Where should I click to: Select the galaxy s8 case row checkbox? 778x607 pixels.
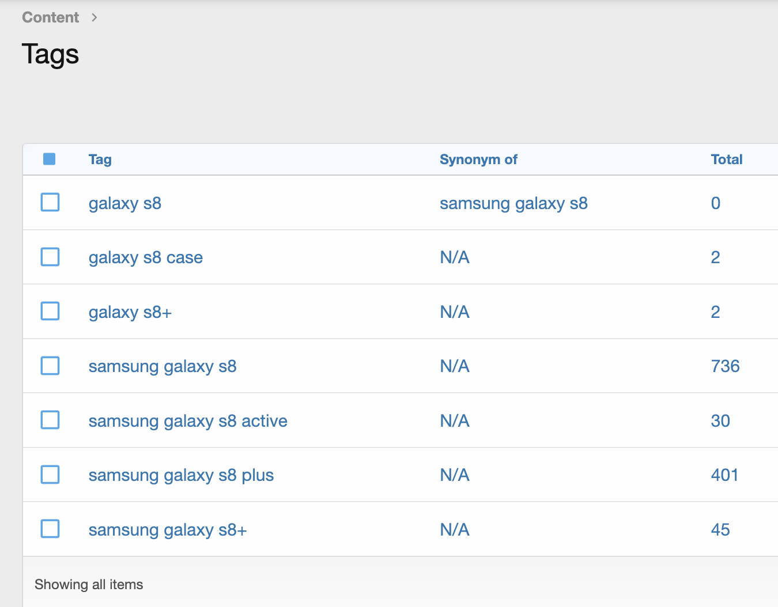pyautogui.click(x=50, y=257)
